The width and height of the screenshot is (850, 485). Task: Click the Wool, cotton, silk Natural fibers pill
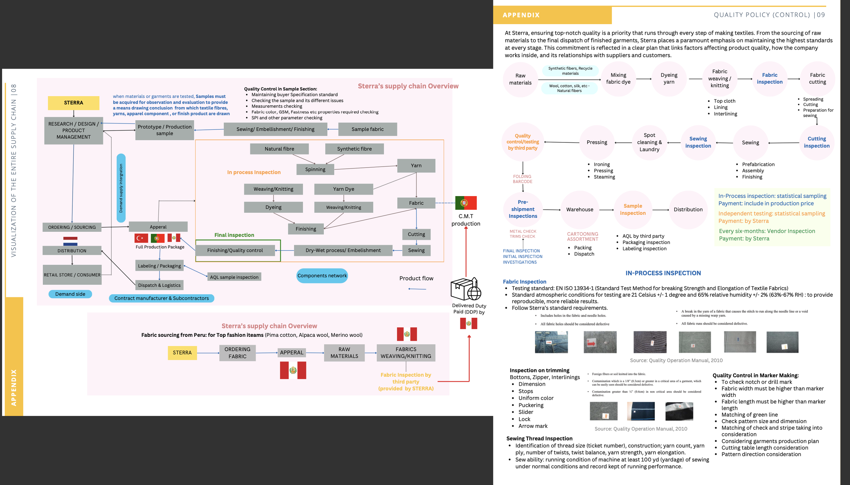[569, 88]
